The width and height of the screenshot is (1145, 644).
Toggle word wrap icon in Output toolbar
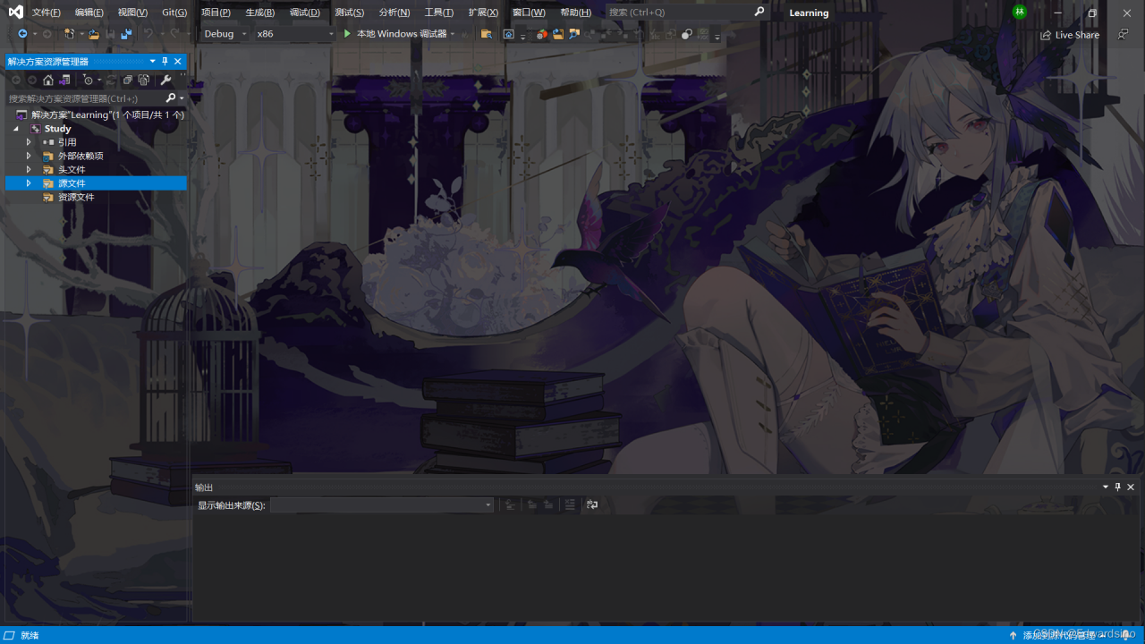(591, 504)
